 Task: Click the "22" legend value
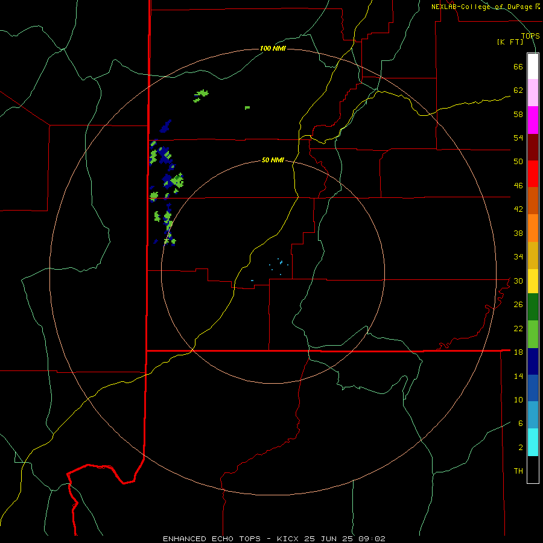pos(518,328)
